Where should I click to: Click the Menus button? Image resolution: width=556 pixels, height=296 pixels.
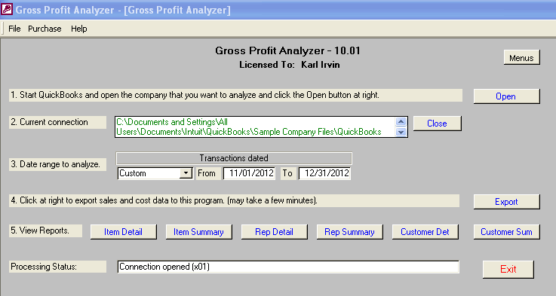coord(521,58)
